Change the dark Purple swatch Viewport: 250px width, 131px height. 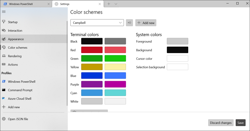(92, 84)
